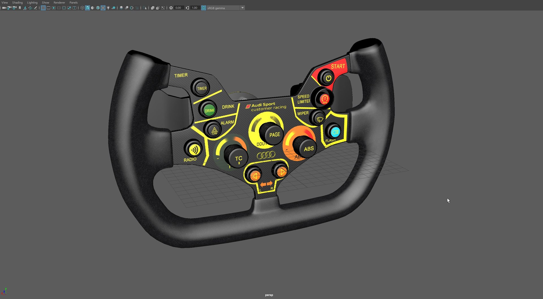This screenshot has width=543, height=299.
Task: Toggle the Lock Camera icon
Action: coord(9,8)
